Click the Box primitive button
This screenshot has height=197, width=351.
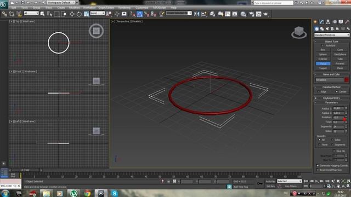(323, 50)
